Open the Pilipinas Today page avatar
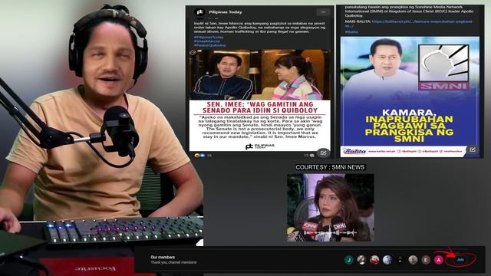Image resolution: width=491 pixels, height=276 pixels. [x=199, y=12]
